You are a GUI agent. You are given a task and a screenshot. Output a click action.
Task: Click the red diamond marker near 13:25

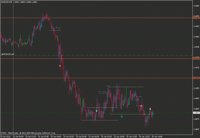point(141,106)
